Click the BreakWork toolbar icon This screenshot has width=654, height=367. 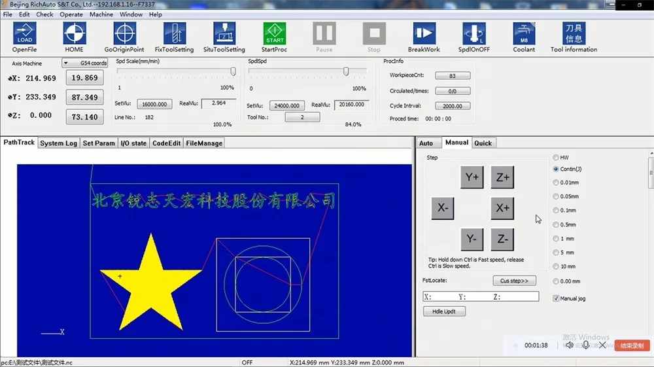424,33
